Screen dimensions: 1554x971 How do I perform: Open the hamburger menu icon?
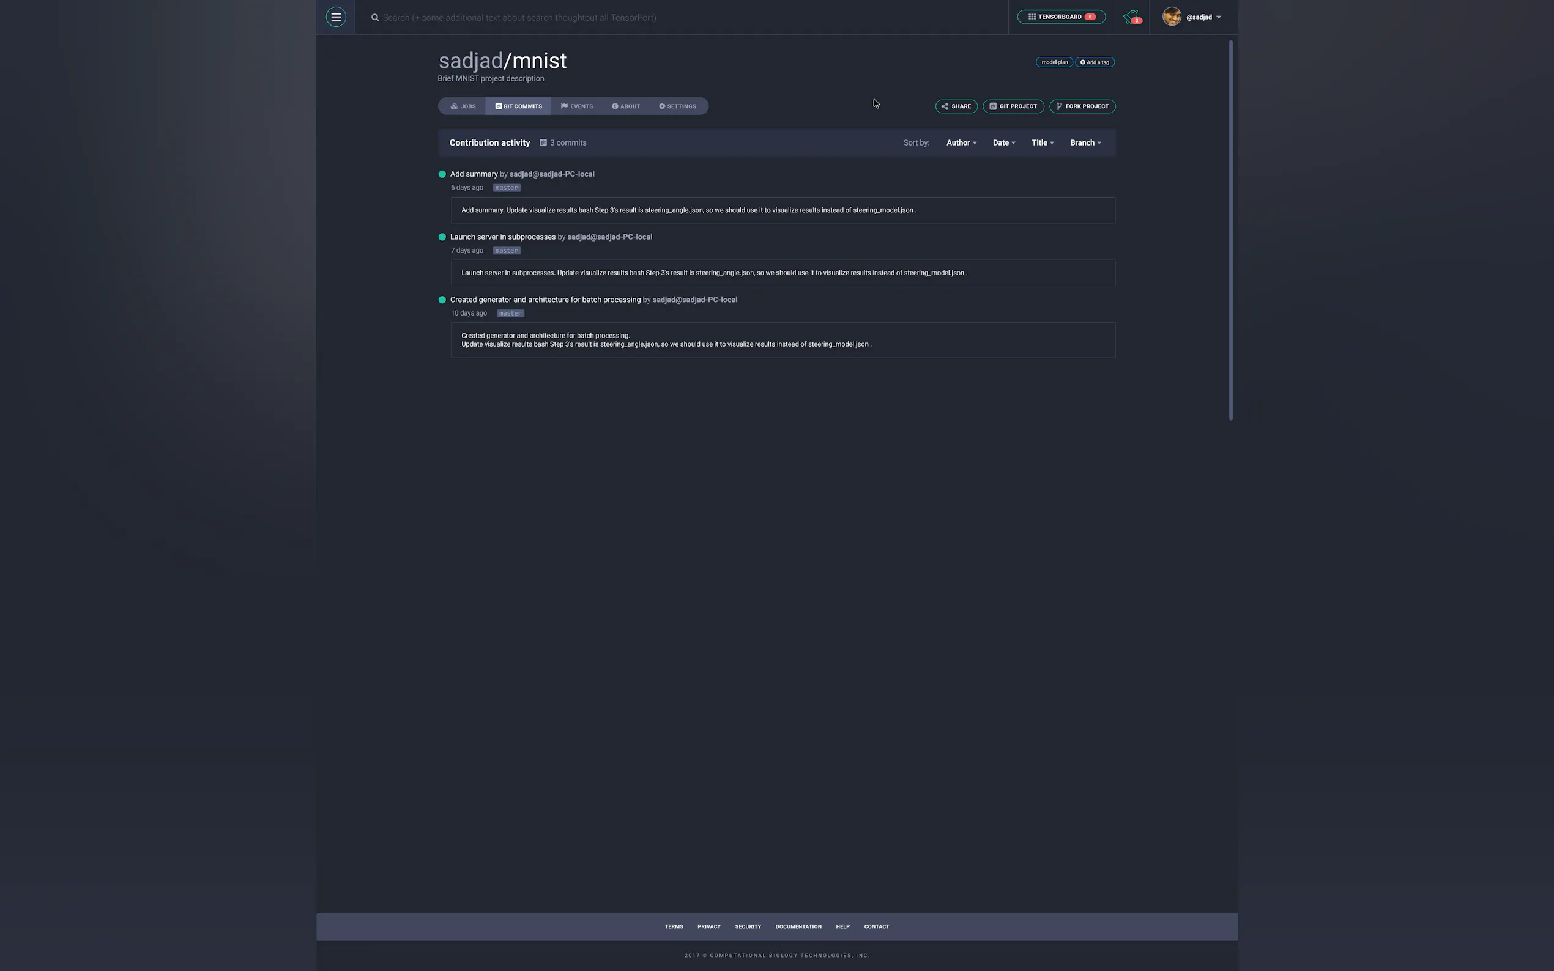pos(335,17)
